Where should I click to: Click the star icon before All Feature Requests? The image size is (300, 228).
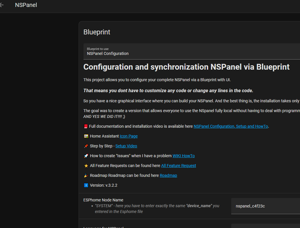tap(86, 165)
